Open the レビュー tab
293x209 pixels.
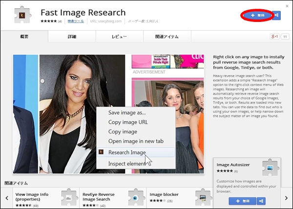pyautogui.click(x=120, y=37)
